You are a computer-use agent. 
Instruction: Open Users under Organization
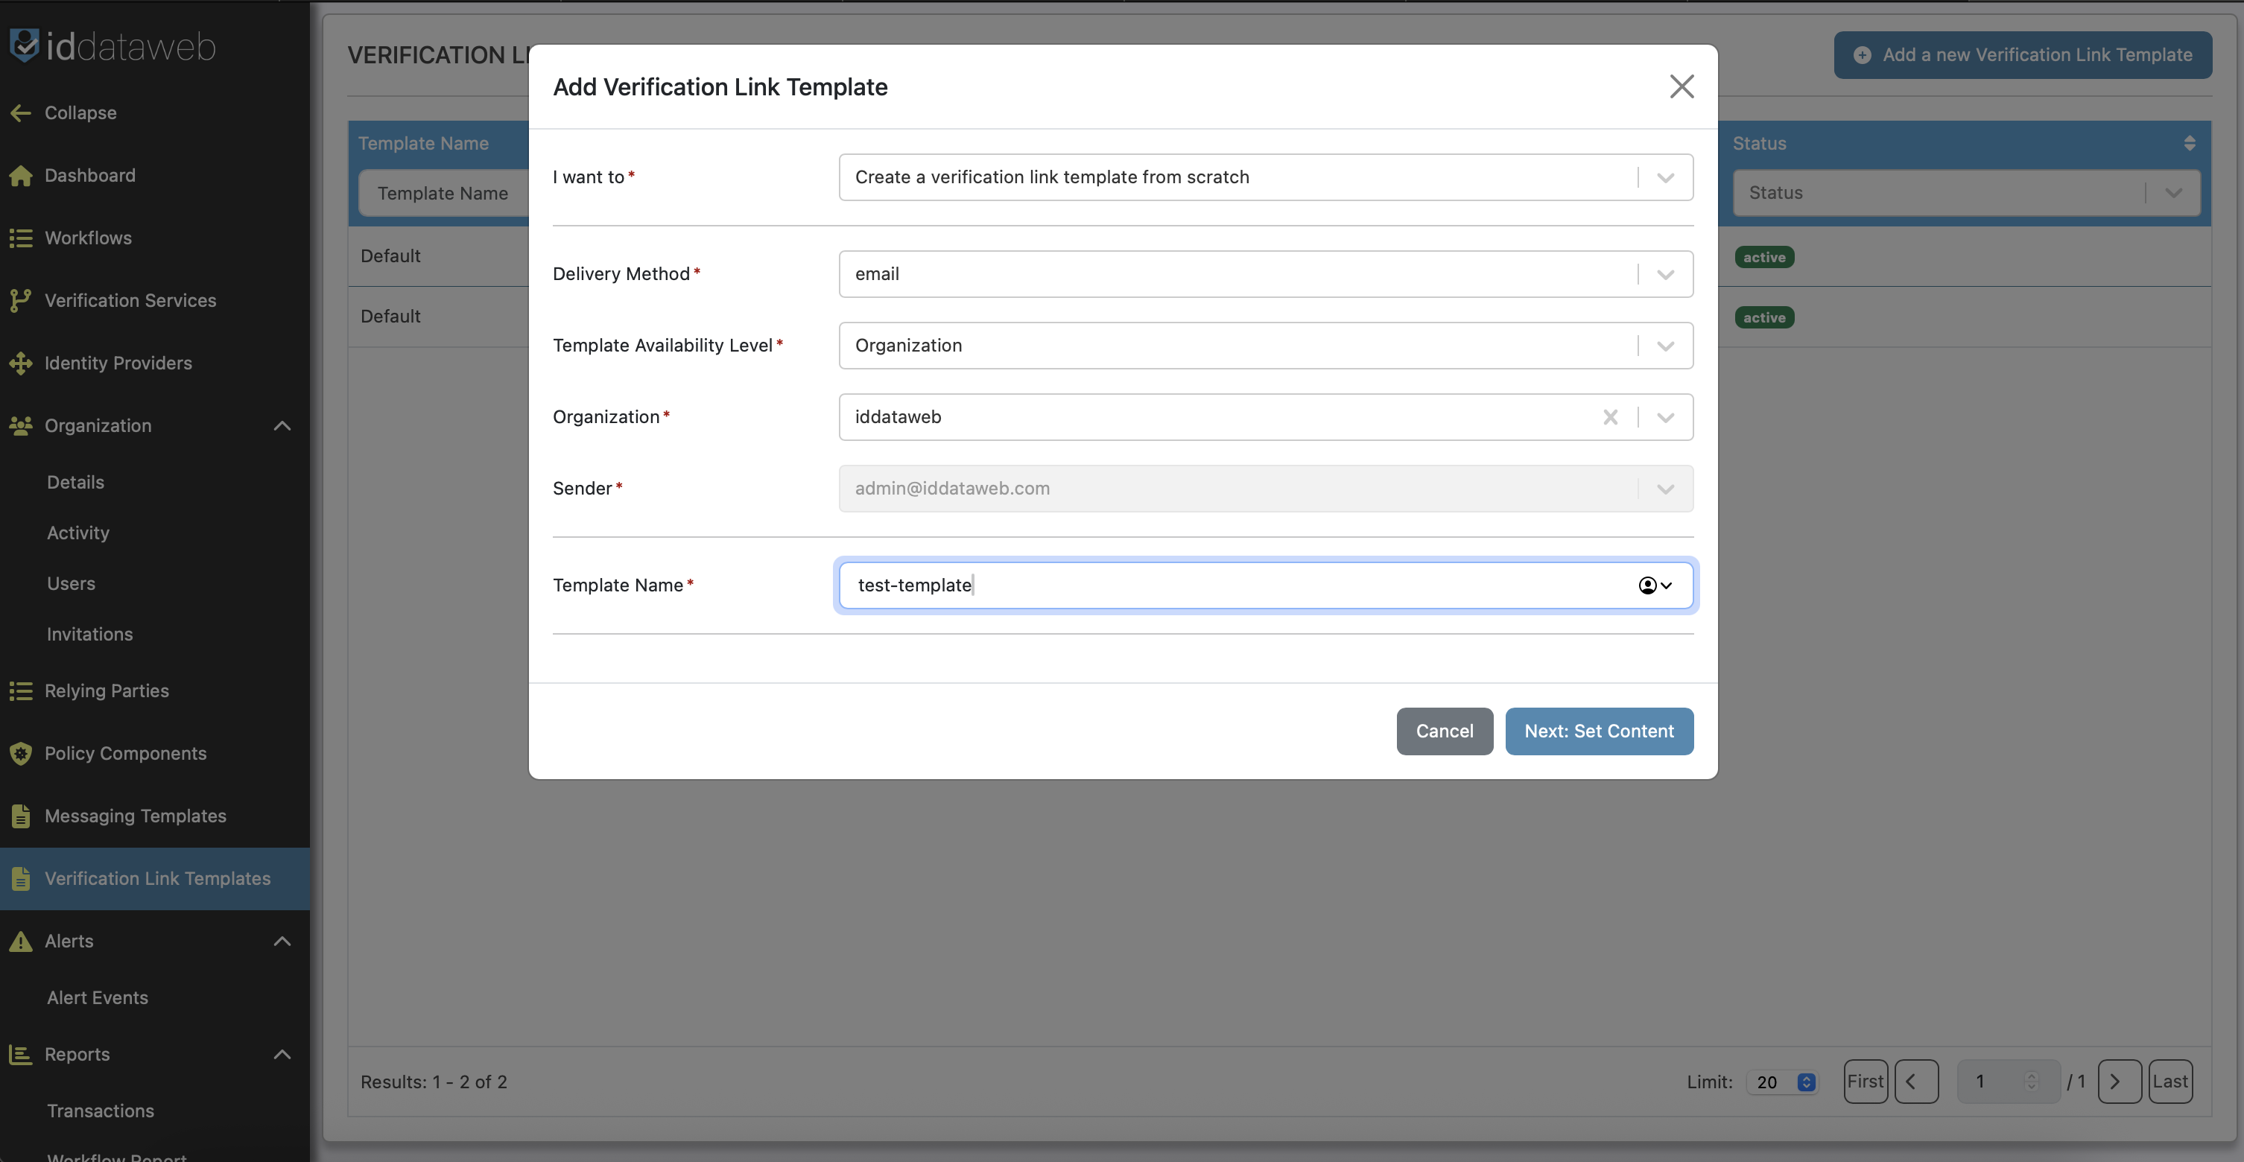point(71,584)
